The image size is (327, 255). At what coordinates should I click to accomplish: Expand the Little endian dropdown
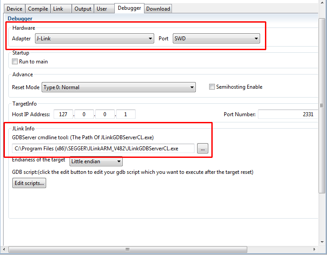point(96,161)
